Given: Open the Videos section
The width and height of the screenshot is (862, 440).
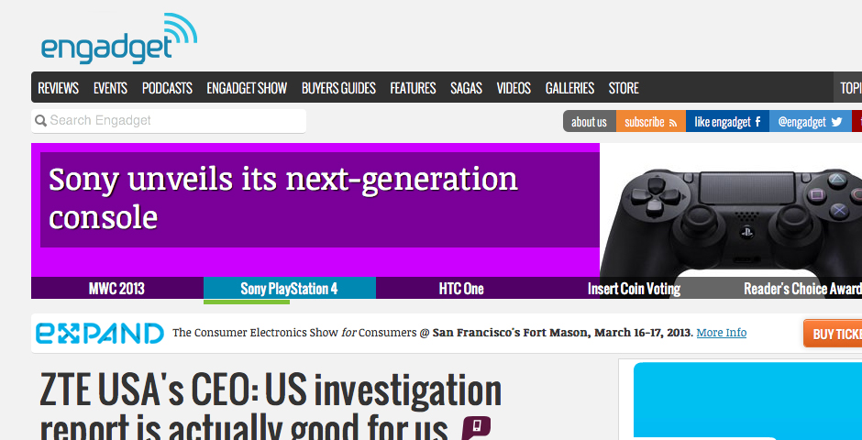Looking at the screenshot, I should tap(514, 88).
